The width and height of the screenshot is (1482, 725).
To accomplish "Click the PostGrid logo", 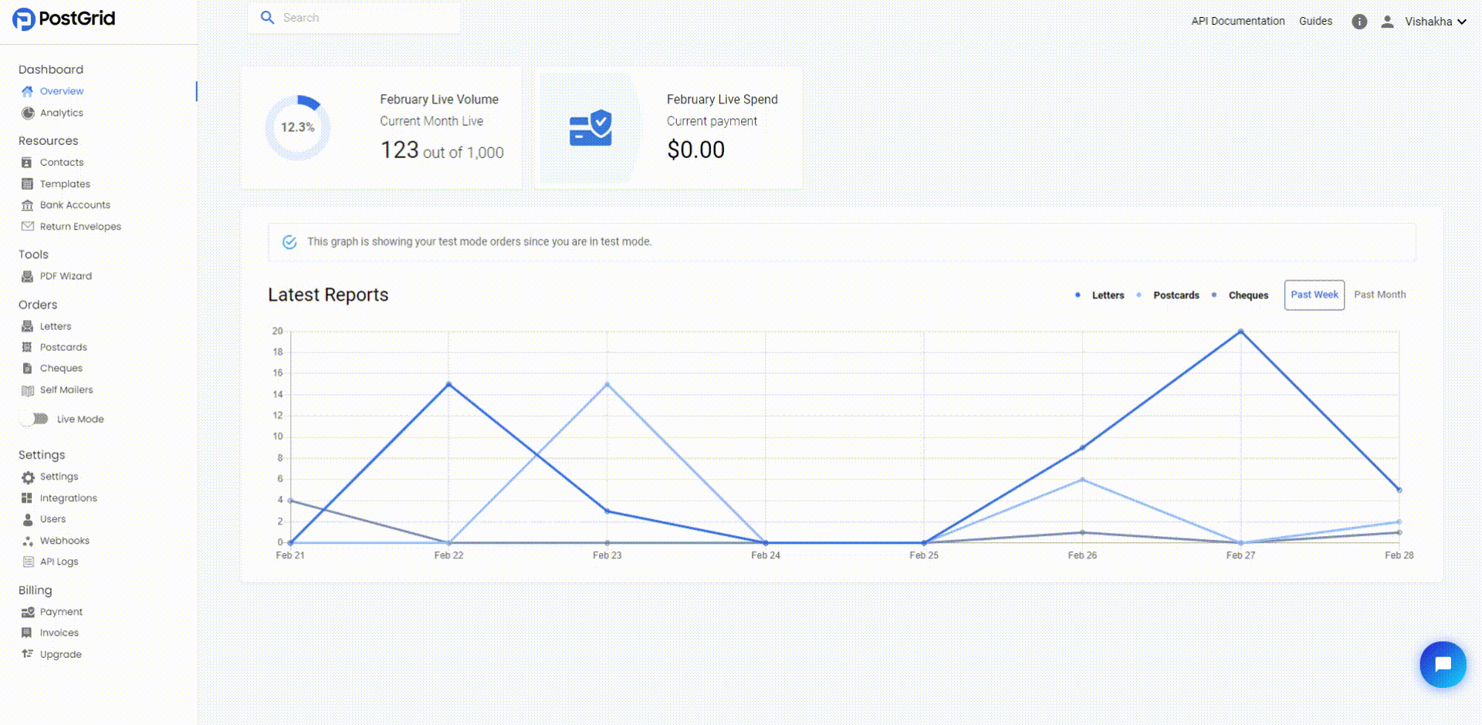I will tap(64, 19).
